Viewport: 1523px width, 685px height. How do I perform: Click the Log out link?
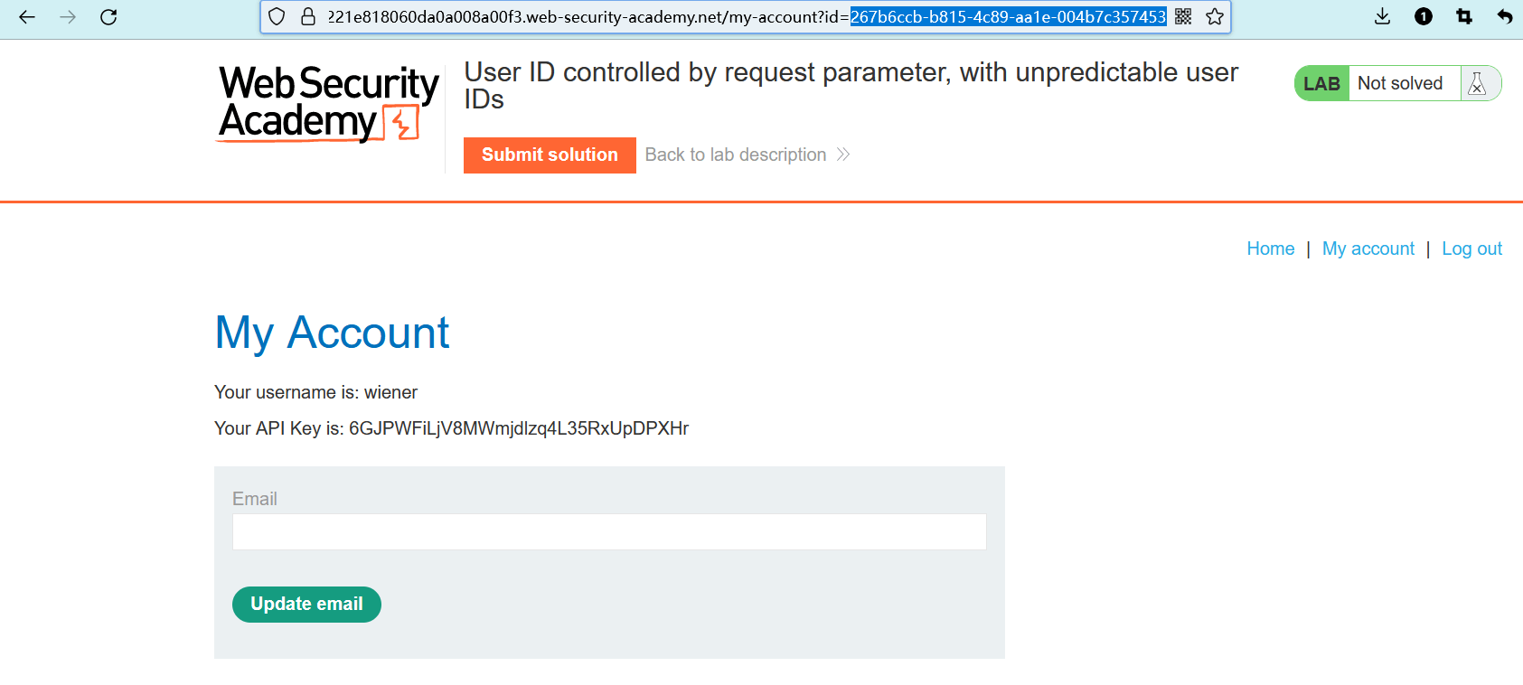tap(1471, 249)
